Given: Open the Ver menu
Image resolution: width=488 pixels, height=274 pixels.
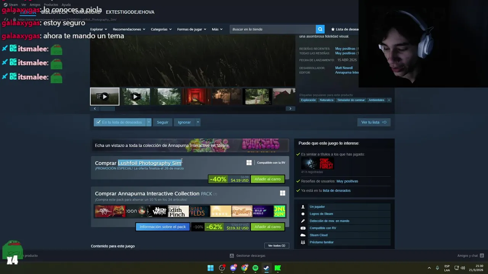Looking at the screenshot, I should click(24, 5).
